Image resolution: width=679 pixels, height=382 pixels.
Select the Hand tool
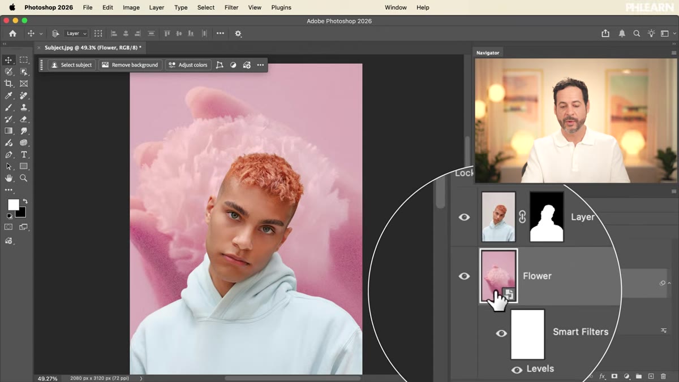coord(8,178)
